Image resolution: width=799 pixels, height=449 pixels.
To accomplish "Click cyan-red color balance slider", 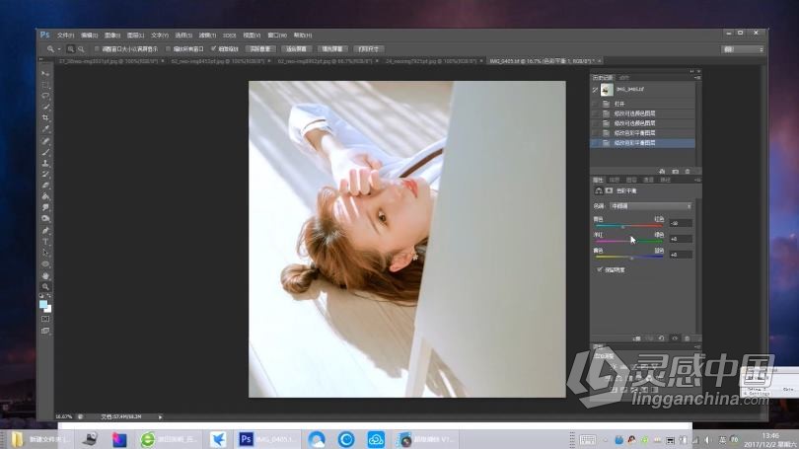I will pyautogui.click(x=628, y=226).
